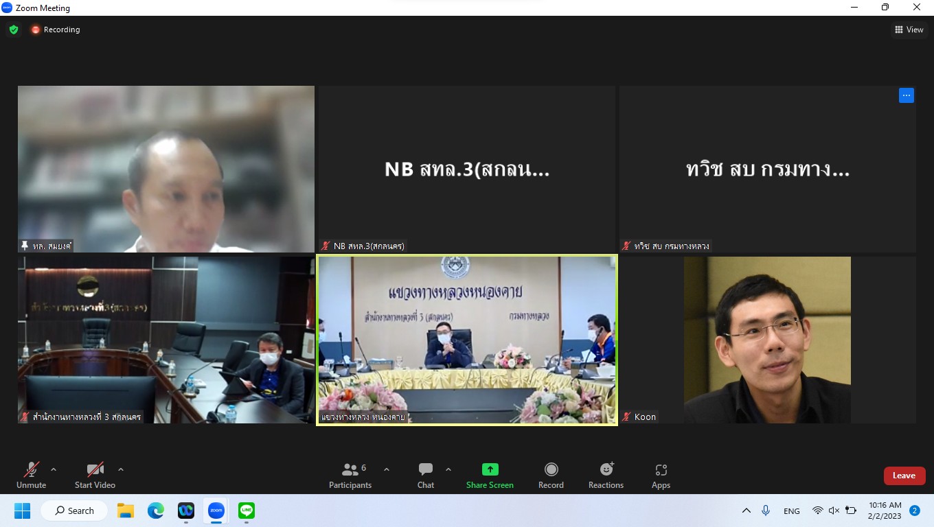Image resolution: width=934 pixels, height=527 pixels.
Task: Expand the Participants options arrow
Action: 387,470
